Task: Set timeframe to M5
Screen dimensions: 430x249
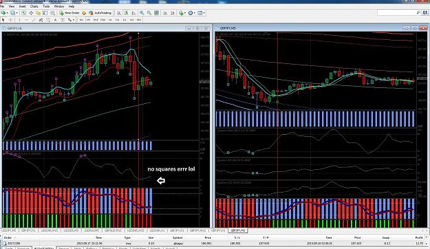Action: [x=88, y=20]
